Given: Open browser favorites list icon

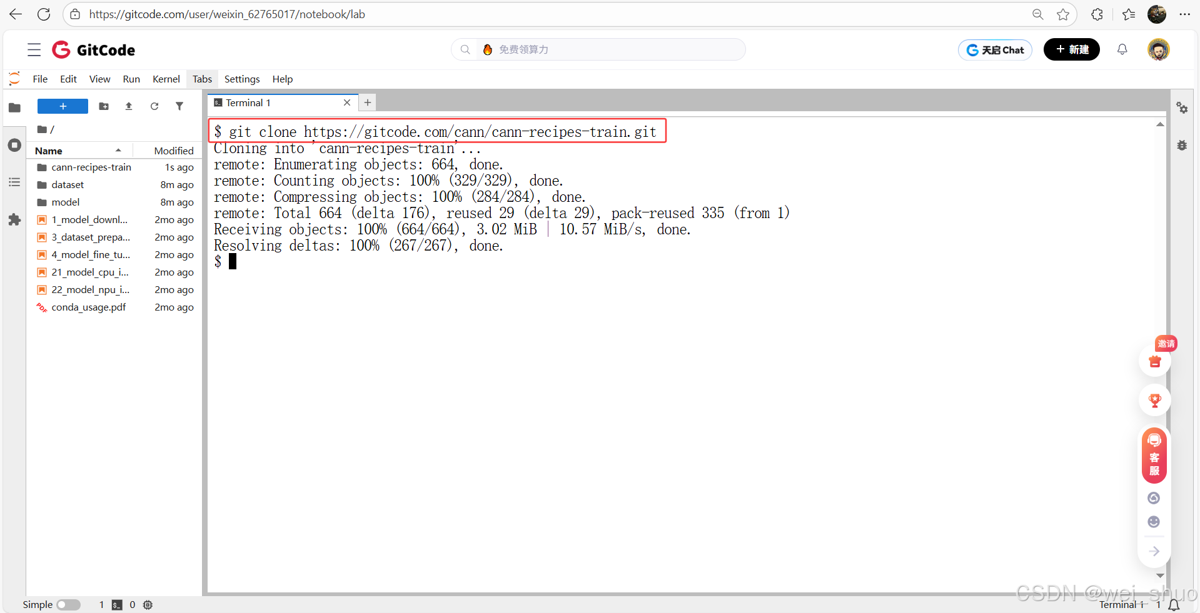Looking at the screenshot, I should [x=1129, y=14].
